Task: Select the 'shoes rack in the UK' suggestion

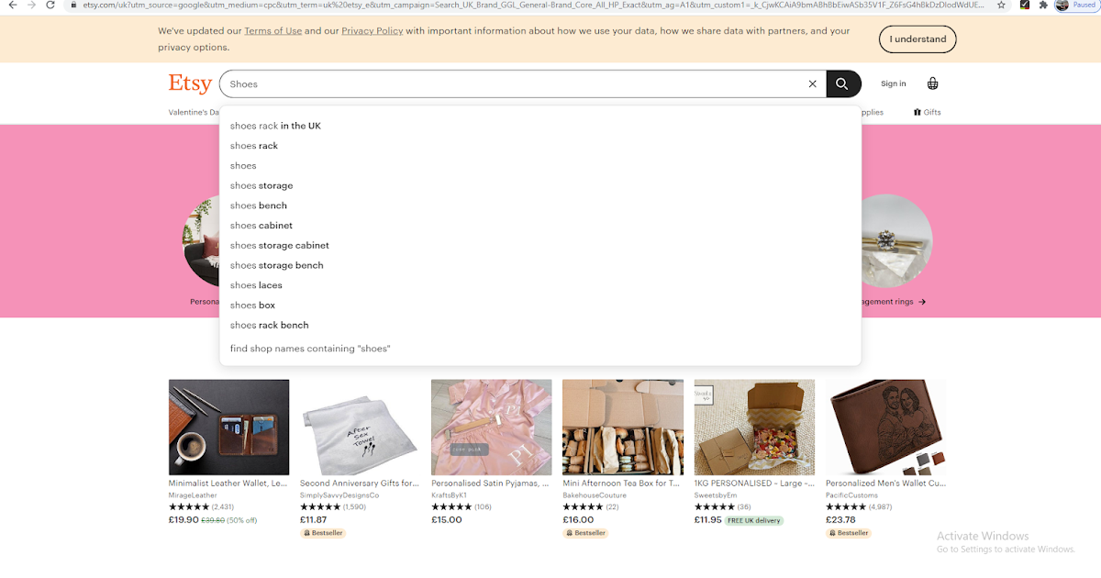Action: click(x=275, y=126)
